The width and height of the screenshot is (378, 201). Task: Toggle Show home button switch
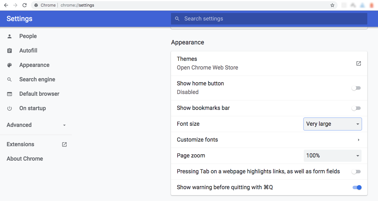[356, 88]
